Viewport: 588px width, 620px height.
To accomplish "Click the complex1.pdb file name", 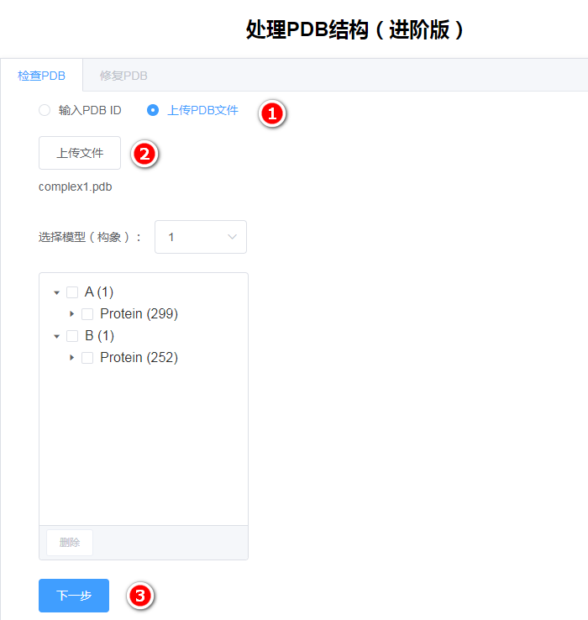I will [75, 187].
